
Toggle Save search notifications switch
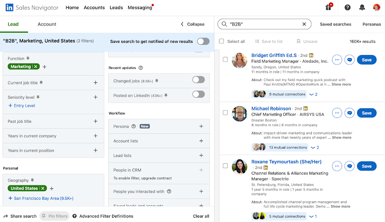pos(203,41)
